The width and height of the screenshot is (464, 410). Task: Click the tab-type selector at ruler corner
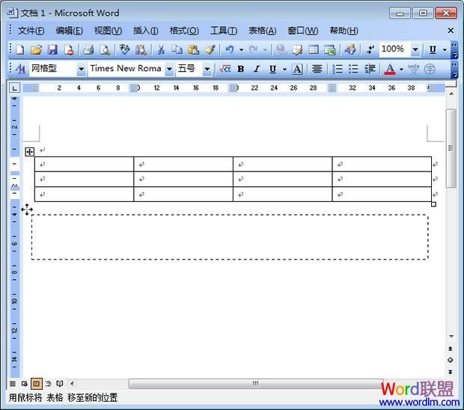[14, 88]
